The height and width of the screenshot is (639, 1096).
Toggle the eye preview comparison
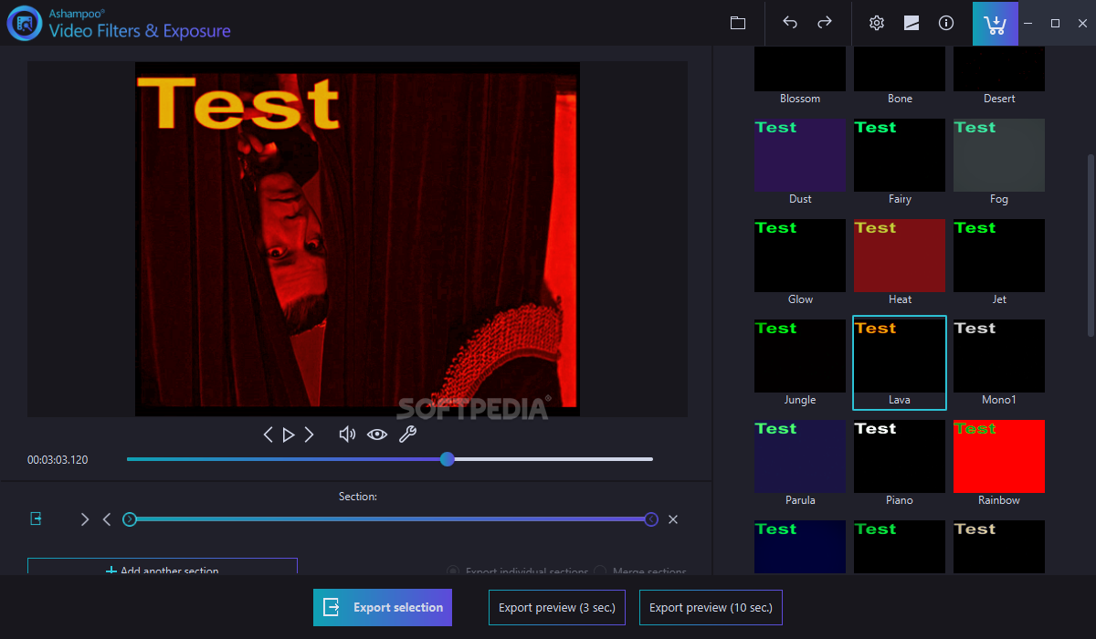[377, 435]
